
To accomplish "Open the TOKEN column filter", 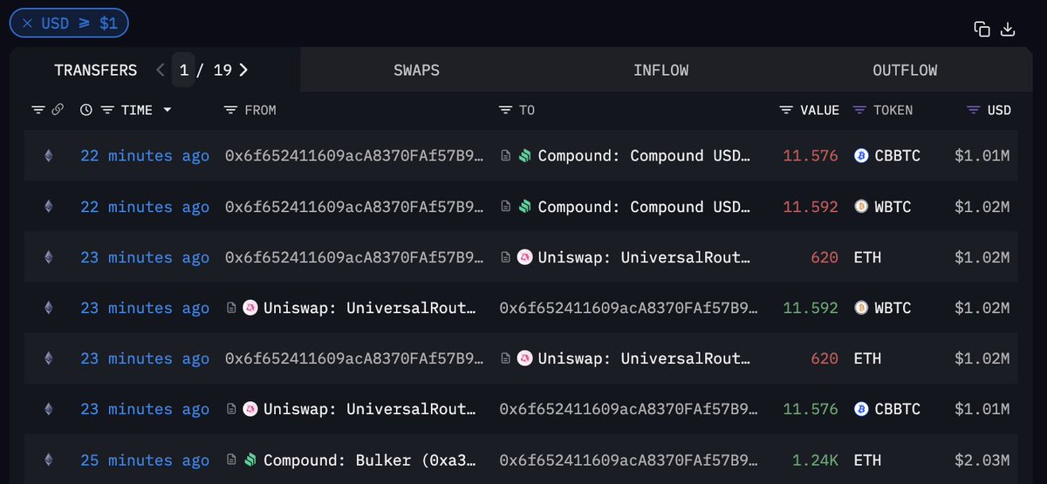I will (x=859, y=110).
